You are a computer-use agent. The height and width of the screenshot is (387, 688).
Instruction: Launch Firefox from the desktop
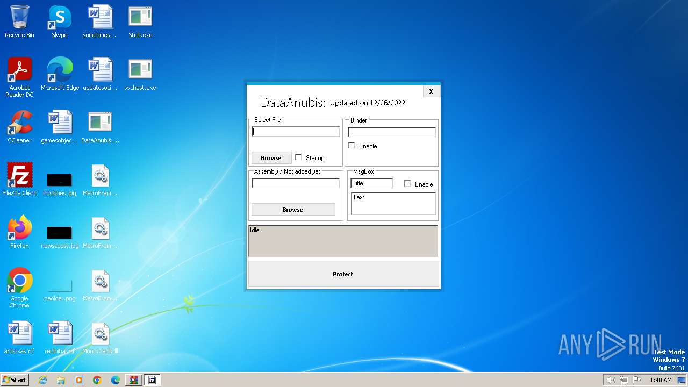point(19,232)
